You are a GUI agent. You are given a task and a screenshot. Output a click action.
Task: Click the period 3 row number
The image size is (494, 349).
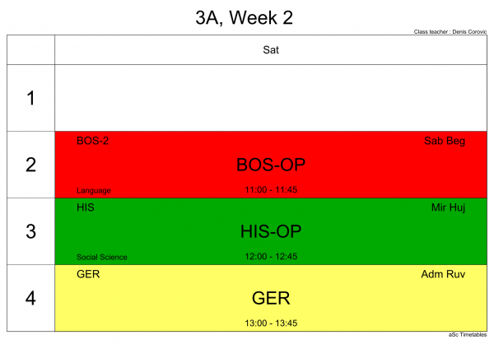point(30,231)
